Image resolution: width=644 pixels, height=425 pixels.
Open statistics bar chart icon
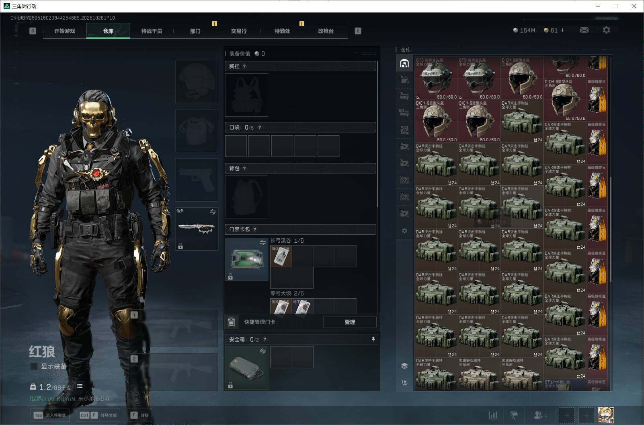click(x=493, y=415)
